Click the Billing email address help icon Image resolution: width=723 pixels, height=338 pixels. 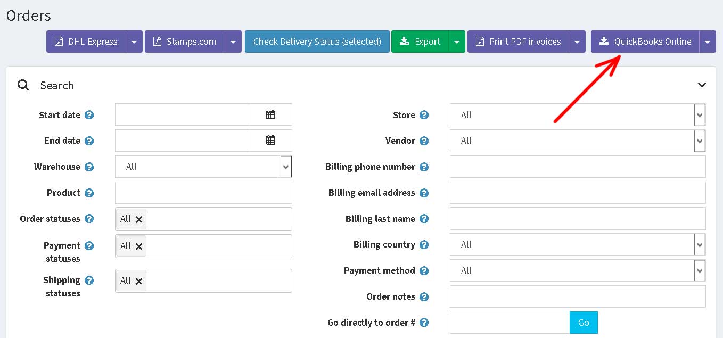click(x=424, y=193)
